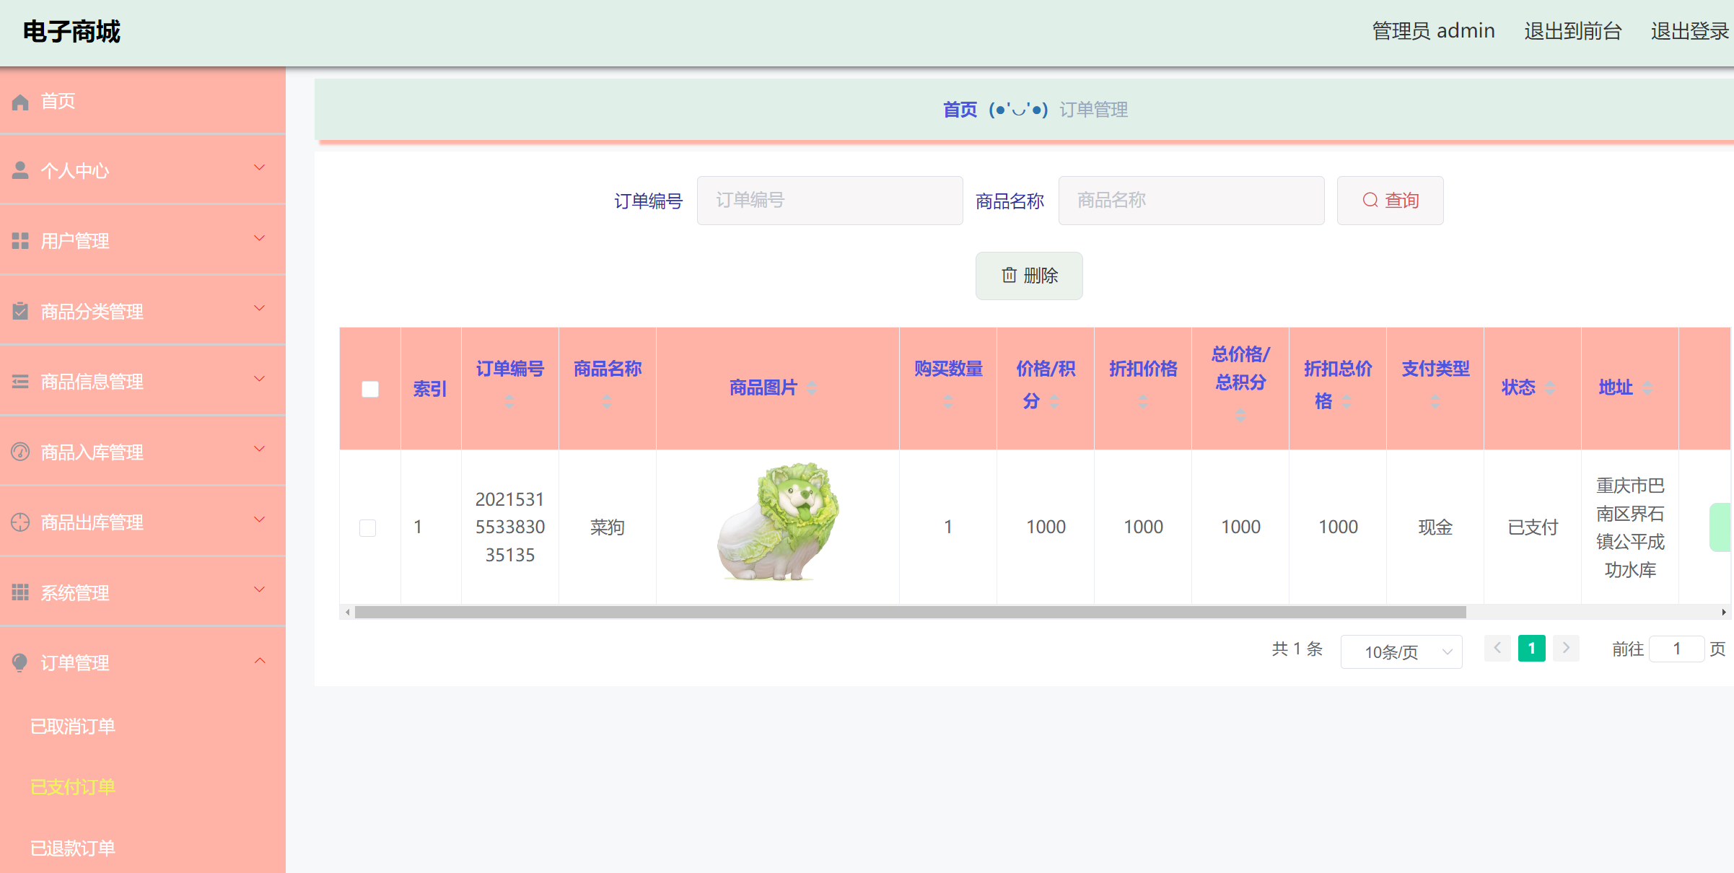Click the 删除 delete button
This screenshot has width=1734, height=873.
click(x=1029, y=276)
